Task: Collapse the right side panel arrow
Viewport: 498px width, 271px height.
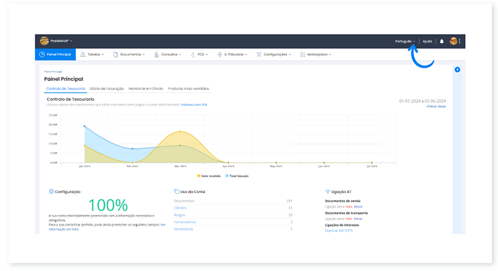Action: (x=458, y=70)
